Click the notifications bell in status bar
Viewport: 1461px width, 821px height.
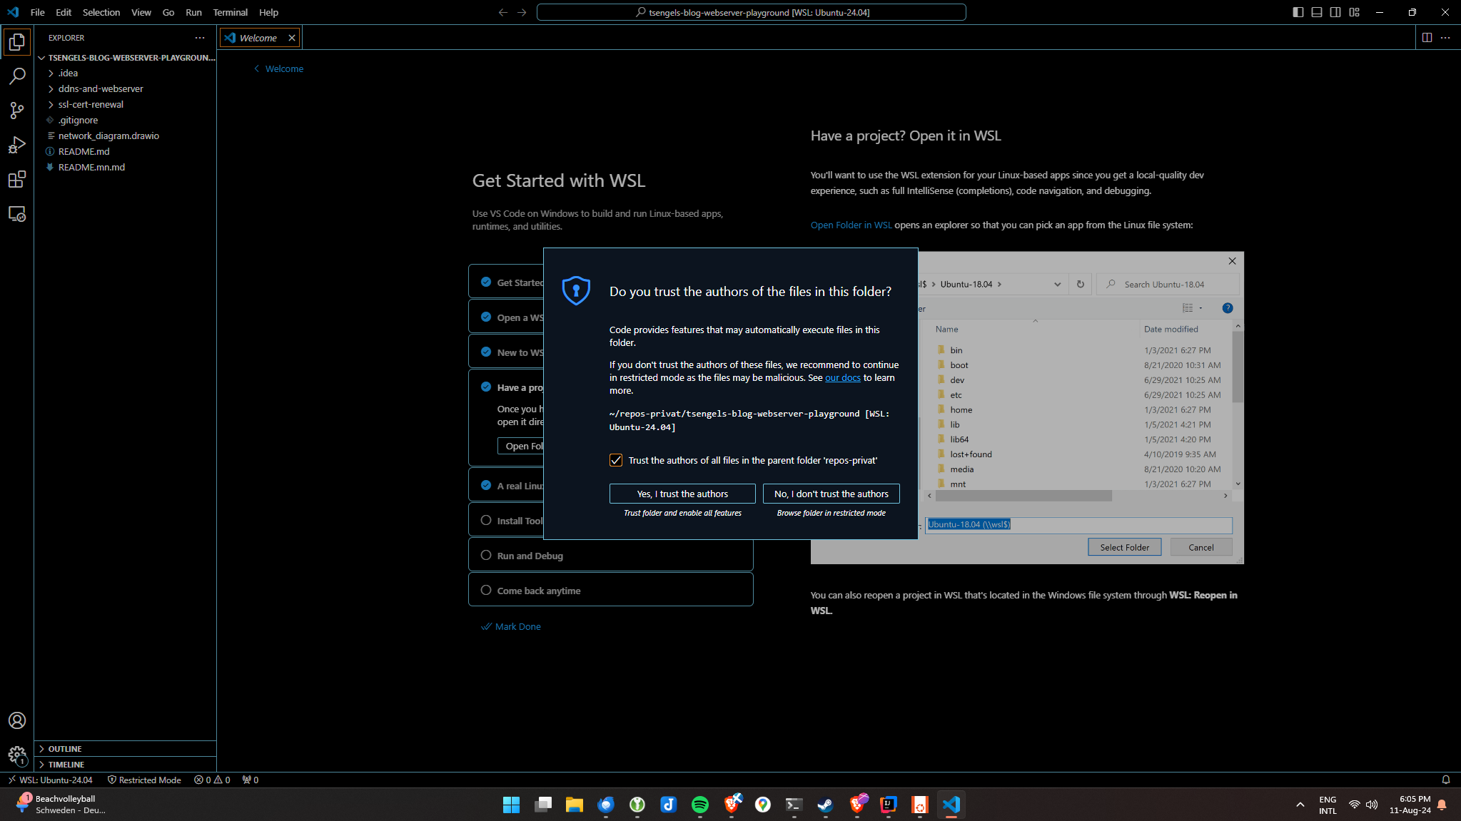point(1446,780)
